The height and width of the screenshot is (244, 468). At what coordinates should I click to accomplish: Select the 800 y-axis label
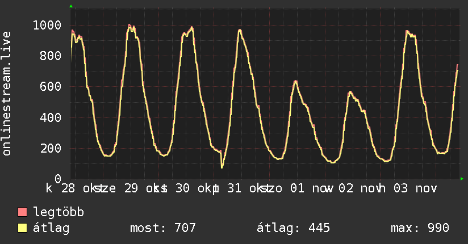point(51,56)
